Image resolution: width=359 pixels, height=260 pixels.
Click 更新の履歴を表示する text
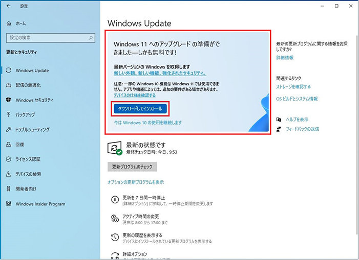pyautogui.click(x=142, y=235)
